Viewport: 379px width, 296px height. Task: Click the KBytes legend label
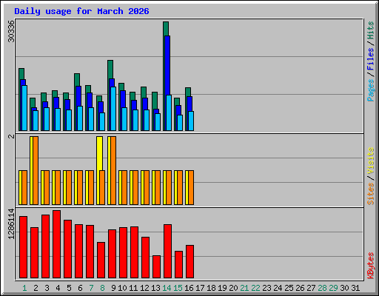pyautogui.click(x=370, y=266)
